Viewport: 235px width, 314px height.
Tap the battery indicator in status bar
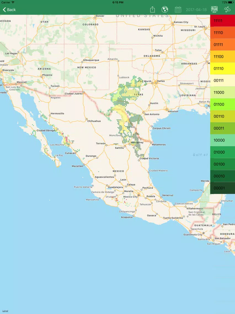231,2
